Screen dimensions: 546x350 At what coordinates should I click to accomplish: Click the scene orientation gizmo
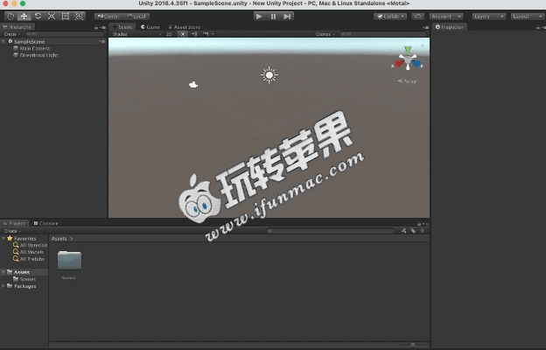click(x=408, y=61)
